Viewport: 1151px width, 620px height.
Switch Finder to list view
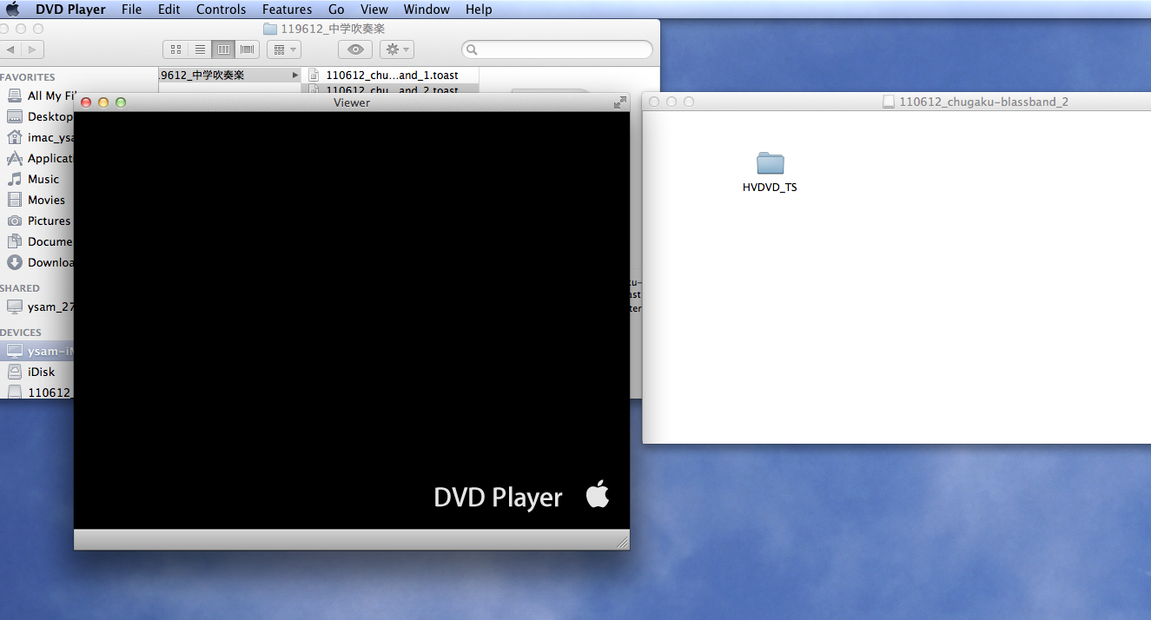tap(200, 49)
